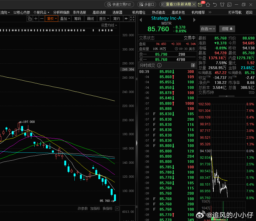
Task: Open the 详 detail button for trades
Action: point(193,65)
